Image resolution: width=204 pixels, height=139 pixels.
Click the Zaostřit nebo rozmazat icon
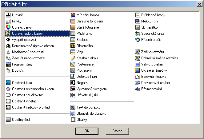[8, 58]
